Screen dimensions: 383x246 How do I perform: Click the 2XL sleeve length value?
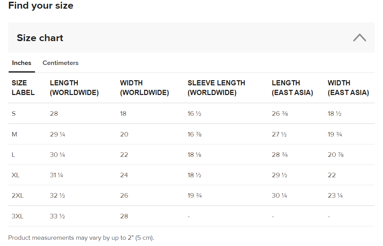point(195,196)
